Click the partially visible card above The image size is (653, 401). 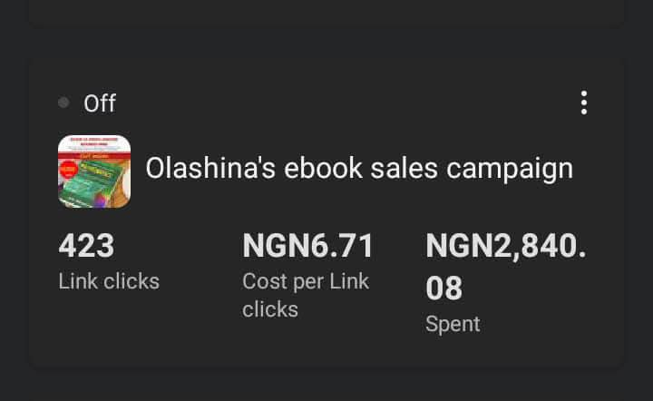326,13
